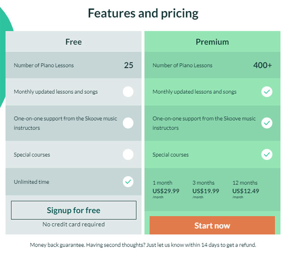
Task: Select the 1 month US$29.99 plan
Action: coord(166,189)
